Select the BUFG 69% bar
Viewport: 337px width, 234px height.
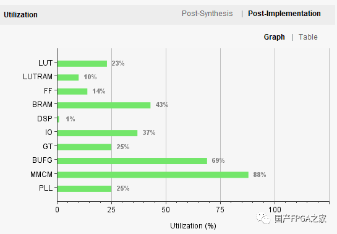click(x=132, y=161)
